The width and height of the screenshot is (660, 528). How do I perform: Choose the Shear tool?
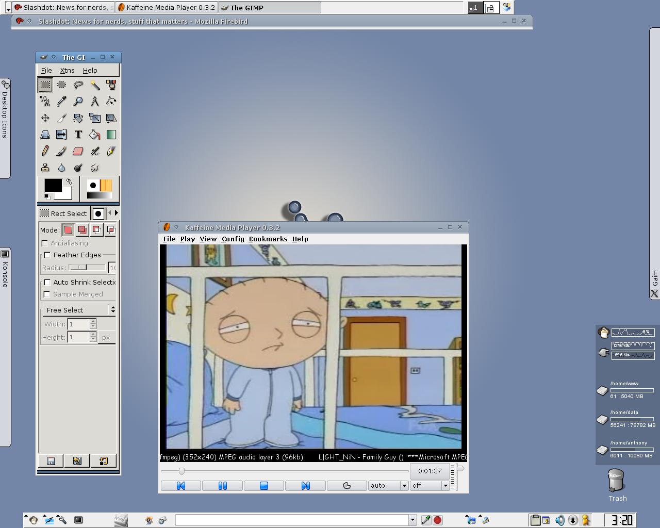[111, 118]
